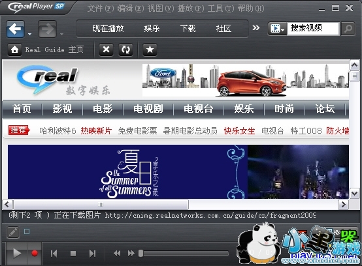The width and height of the screenshot is (362, 266).
Task: Open the 热映新片 link
Action: (96, 131)
